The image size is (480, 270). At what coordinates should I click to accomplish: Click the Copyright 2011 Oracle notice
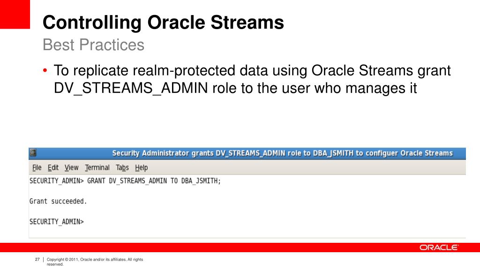tap(95, 262)
